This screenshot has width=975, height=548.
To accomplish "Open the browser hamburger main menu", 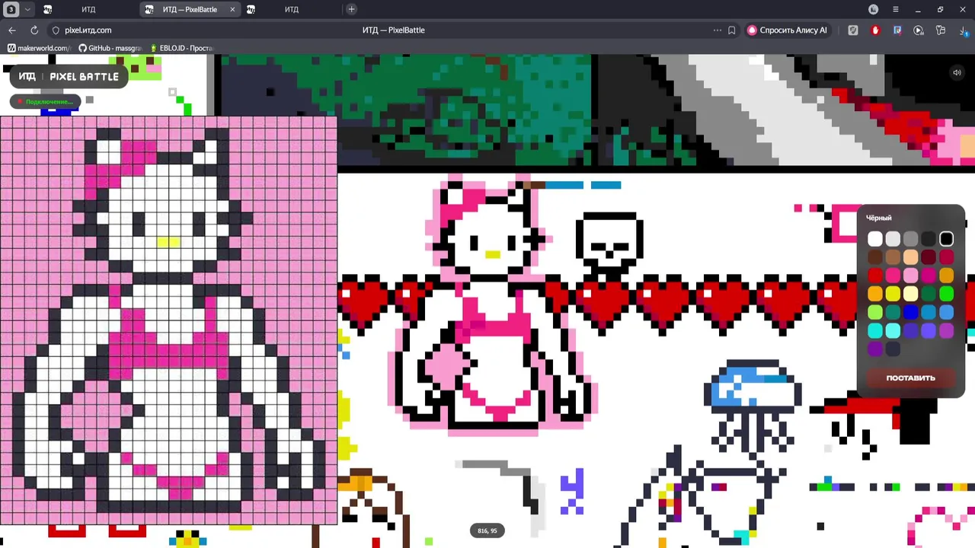I will [896, 9].
